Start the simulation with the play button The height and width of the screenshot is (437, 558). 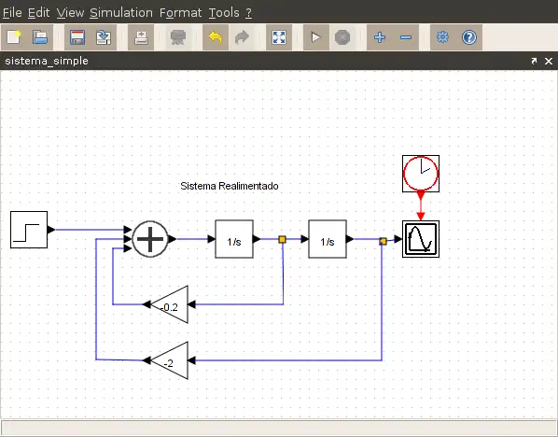[x=315, y=37]
